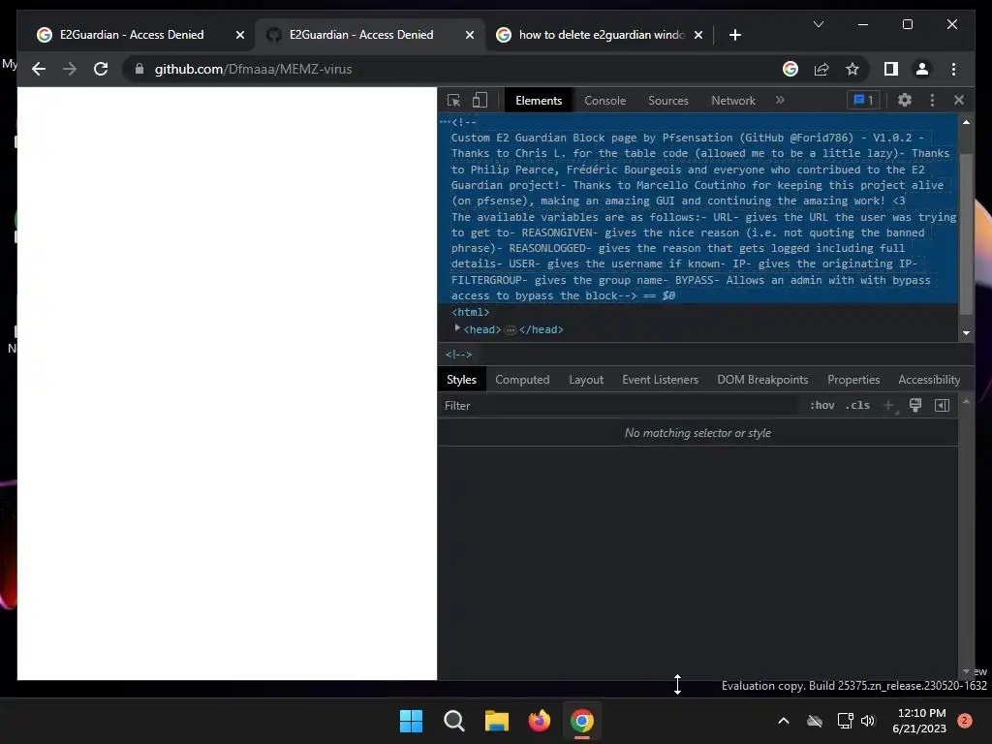
Task: Bookmark this tab with the star icon
Action: [852, 69]
